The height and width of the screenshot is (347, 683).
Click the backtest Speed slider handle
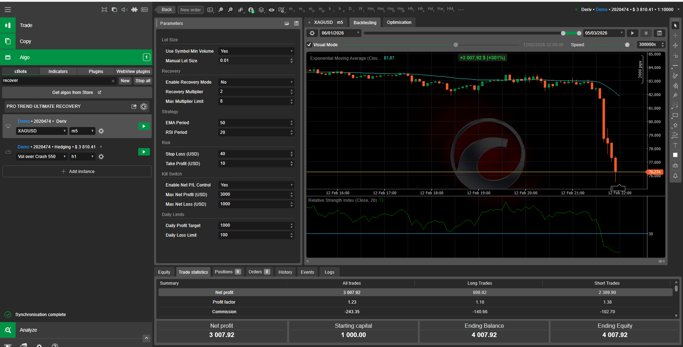(627, 45)
